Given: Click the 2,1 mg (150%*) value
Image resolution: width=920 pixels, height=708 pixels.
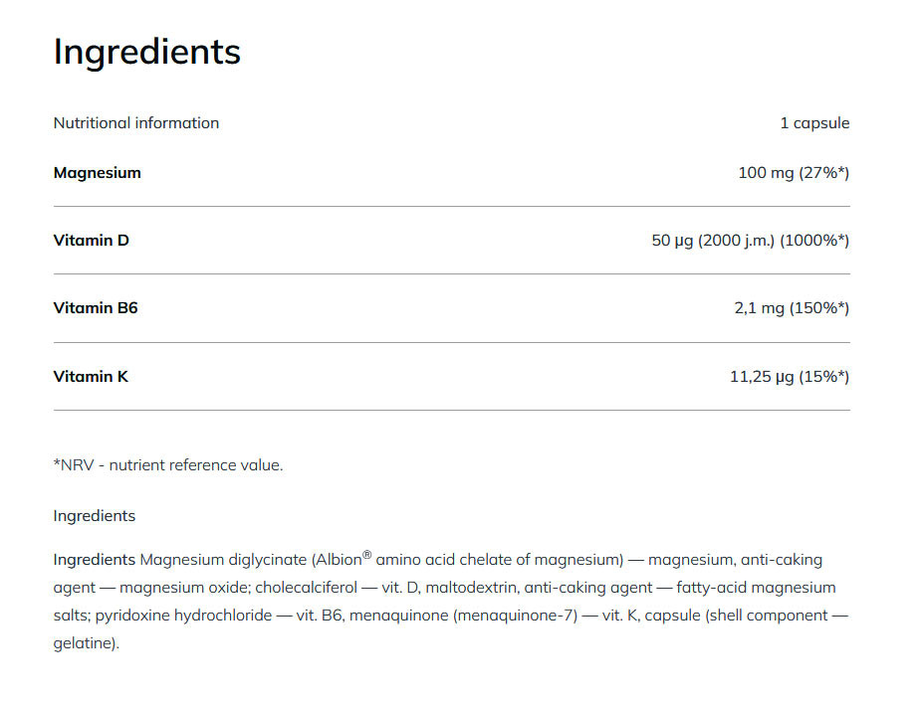Looking at the screenshot, I should coord(791,308).
